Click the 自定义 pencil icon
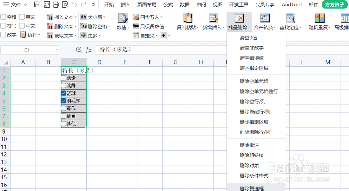 pyautogui.click(x=136, y=35)
